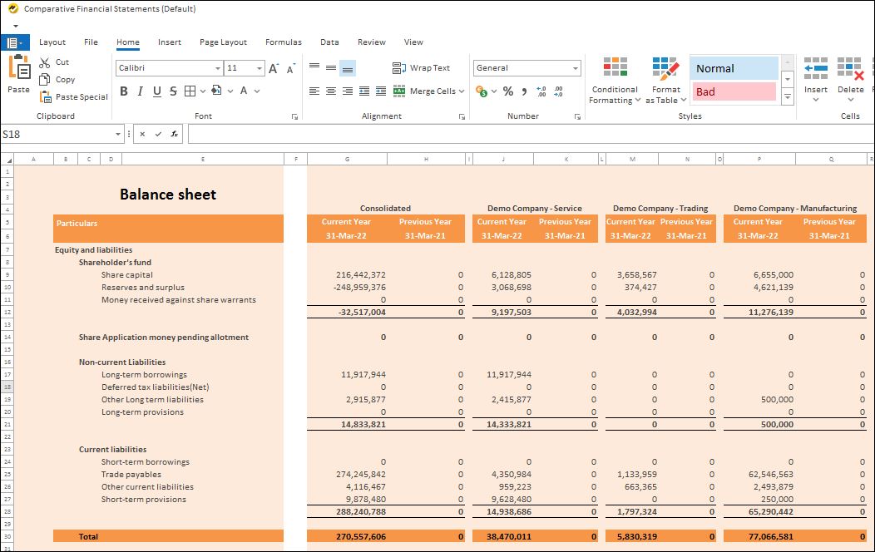Apply the Bad cell style
The height and width of the screenshot is (552, 875).
click(x=733, y=91)
